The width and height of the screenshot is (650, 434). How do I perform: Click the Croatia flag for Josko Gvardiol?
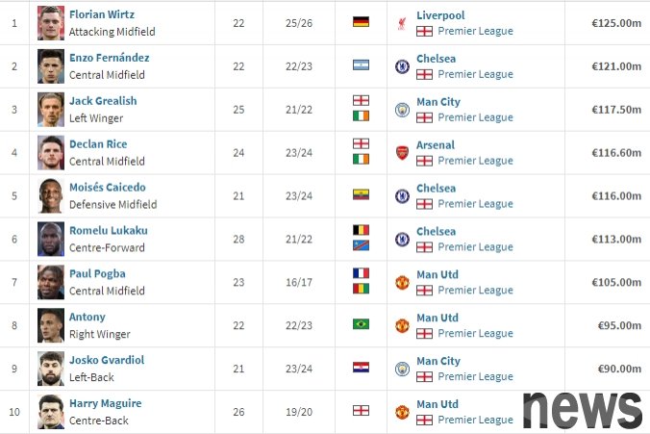click(362, 368)
